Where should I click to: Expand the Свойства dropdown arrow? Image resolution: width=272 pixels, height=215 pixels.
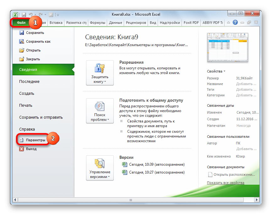pos(225,71)
